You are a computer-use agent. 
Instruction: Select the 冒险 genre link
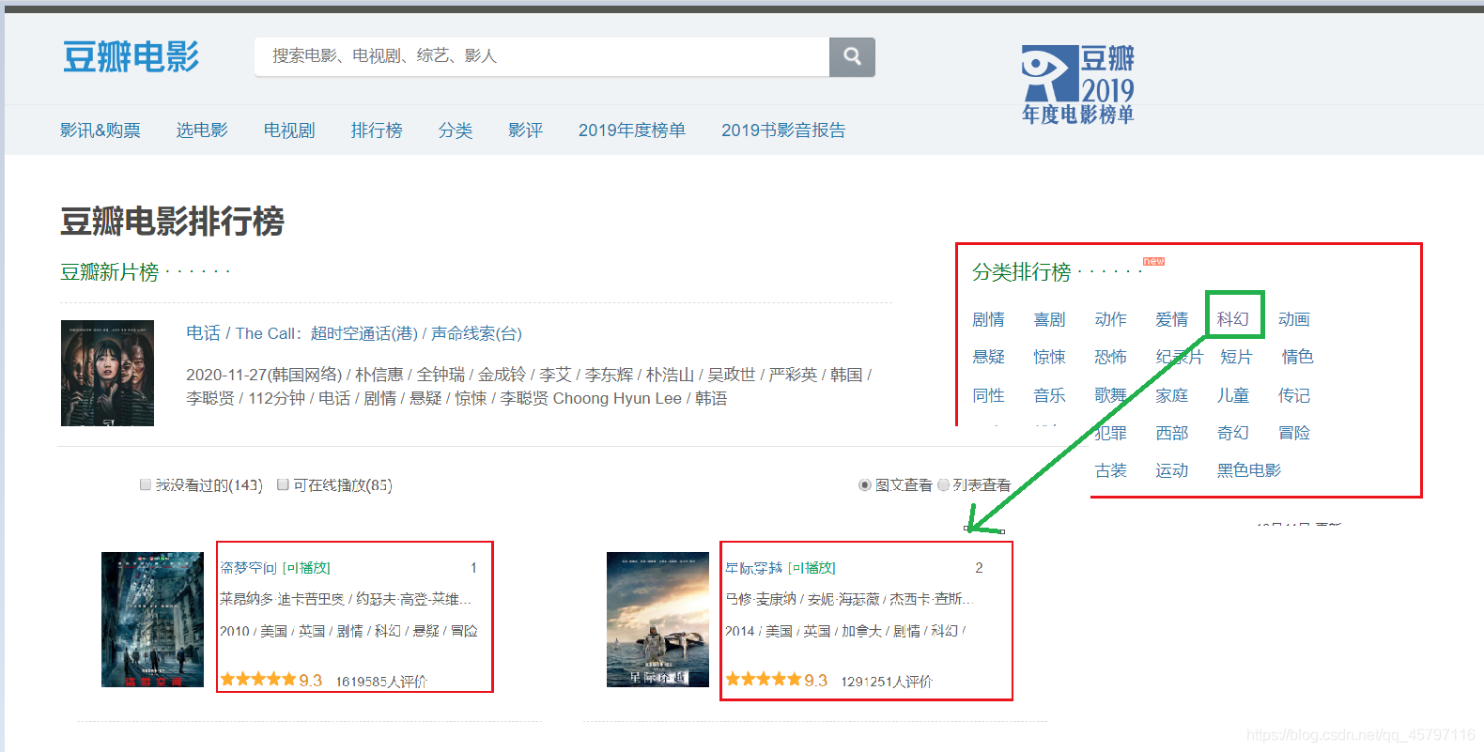(x=1293, y=433)
